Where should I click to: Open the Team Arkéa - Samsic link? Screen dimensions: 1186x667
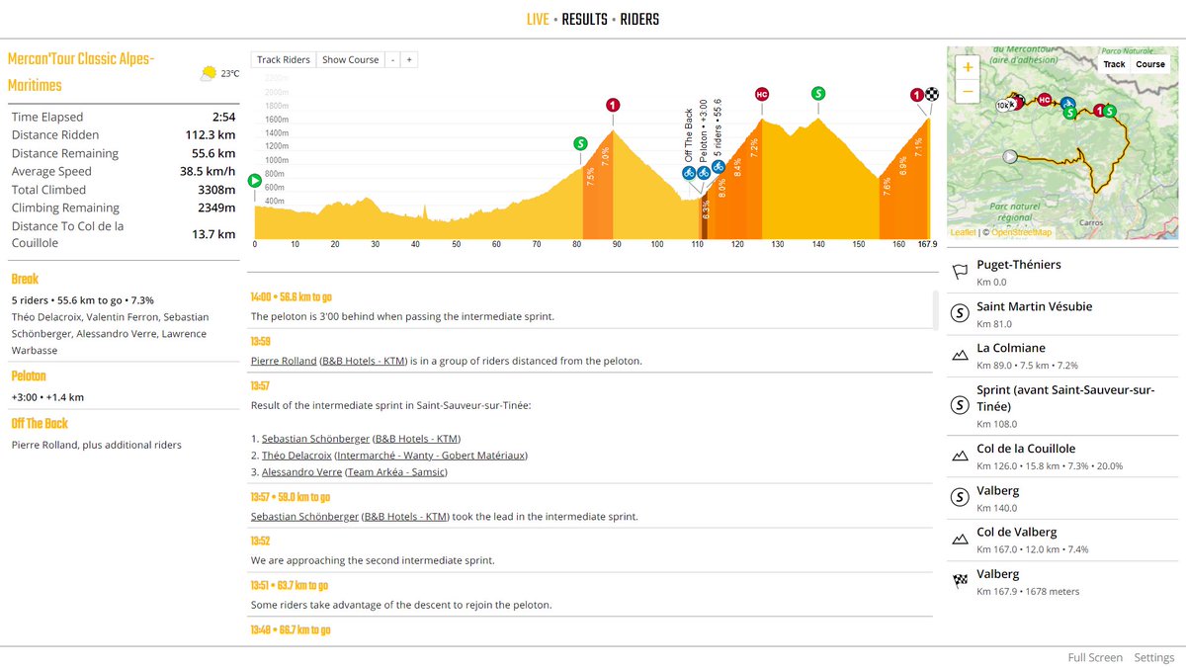coord(395,472)
